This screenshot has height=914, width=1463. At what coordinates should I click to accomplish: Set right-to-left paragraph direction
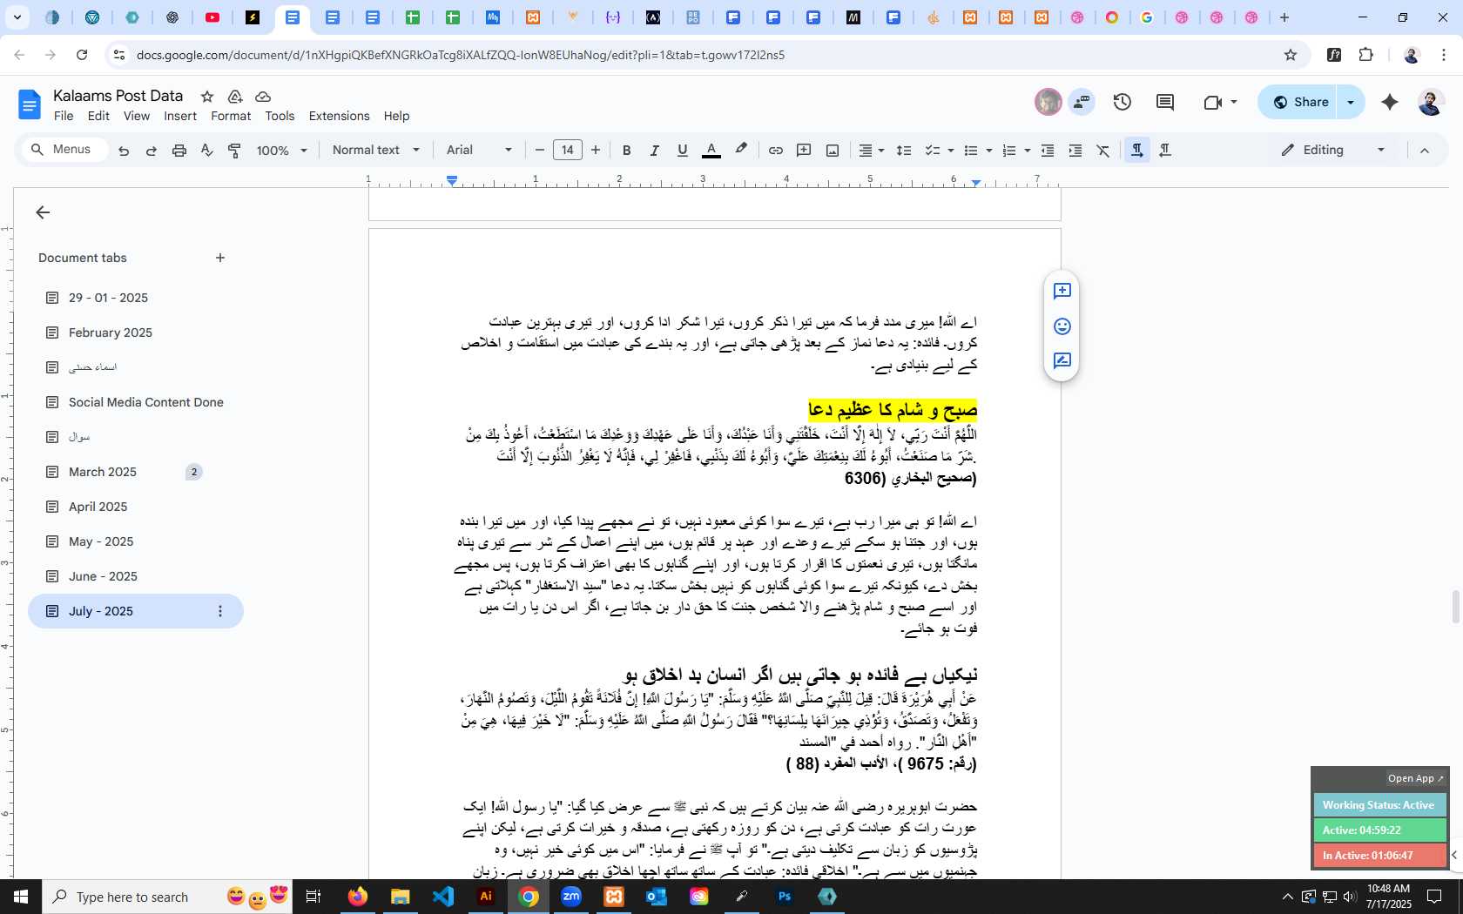click(x=1165, y=151)
